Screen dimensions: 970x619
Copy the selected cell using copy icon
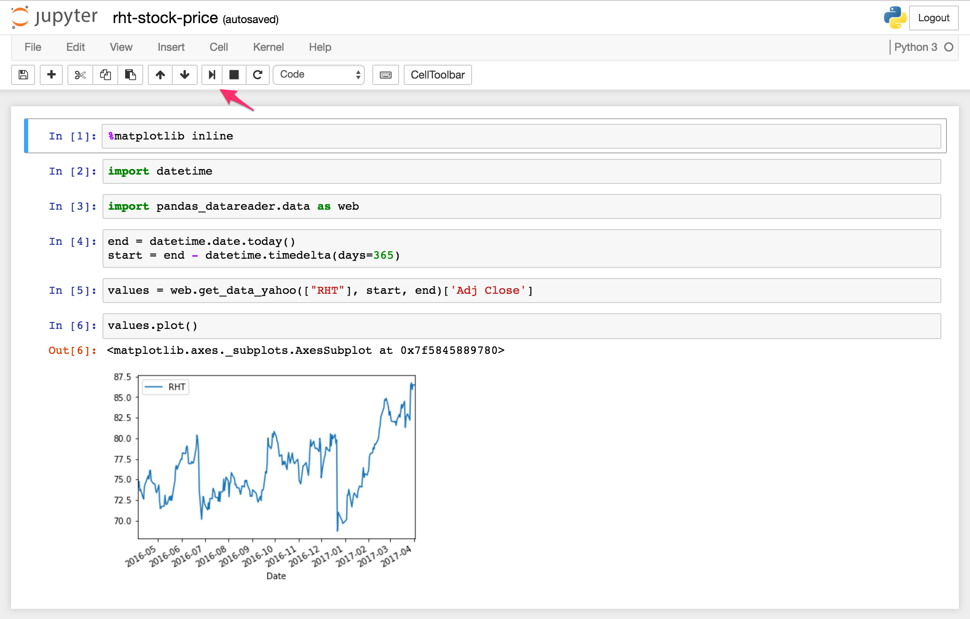coord(105,75)
